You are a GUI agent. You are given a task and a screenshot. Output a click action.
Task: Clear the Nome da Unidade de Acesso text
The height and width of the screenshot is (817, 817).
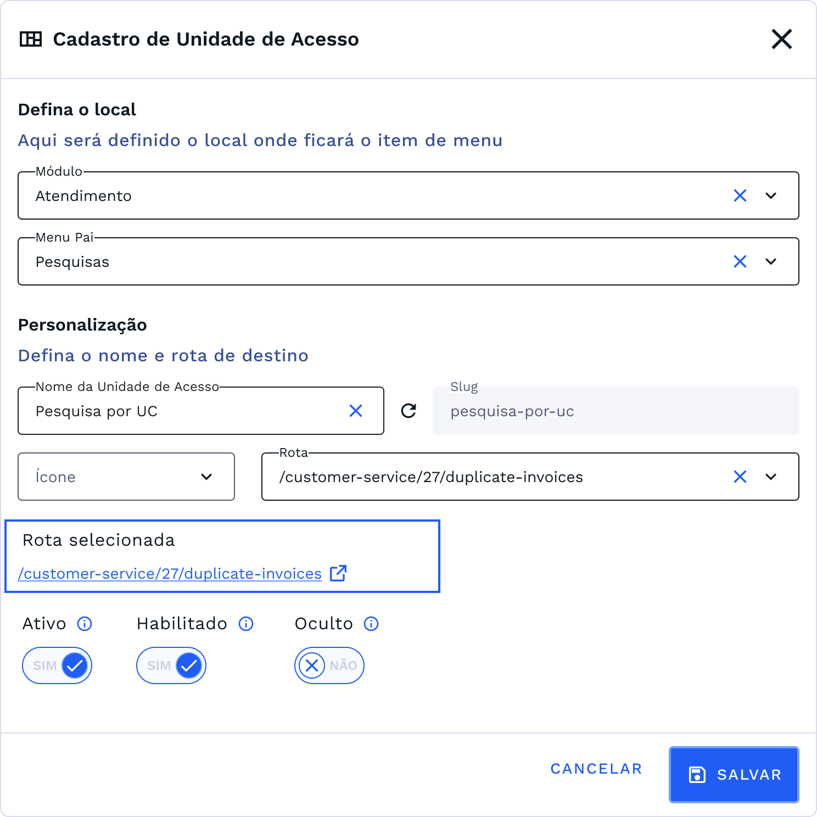(x=356, y=410)
